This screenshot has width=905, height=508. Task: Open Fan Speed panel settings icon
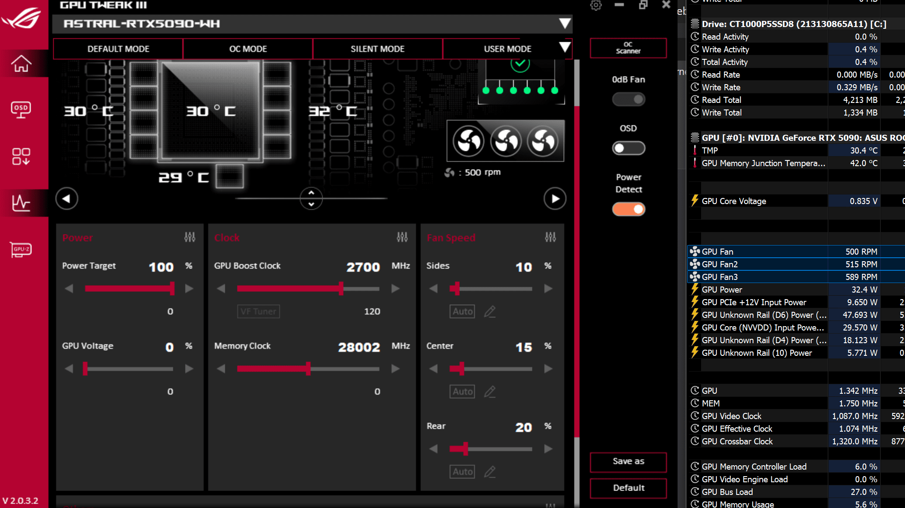pos(550,237)
